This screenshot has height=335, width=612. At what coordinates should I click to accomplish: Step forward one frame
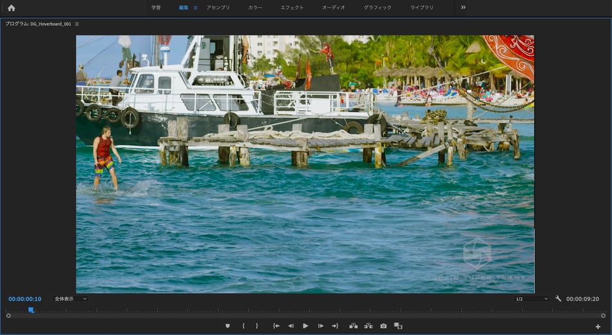[320, 326]
